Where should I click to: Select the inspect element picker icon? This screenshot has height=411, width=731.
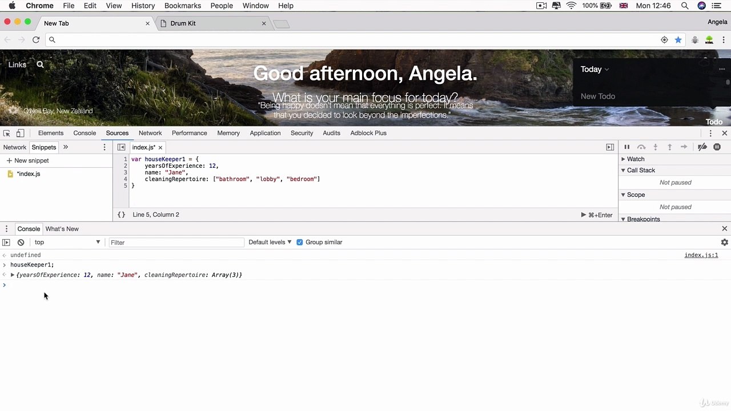click(7, 133)
